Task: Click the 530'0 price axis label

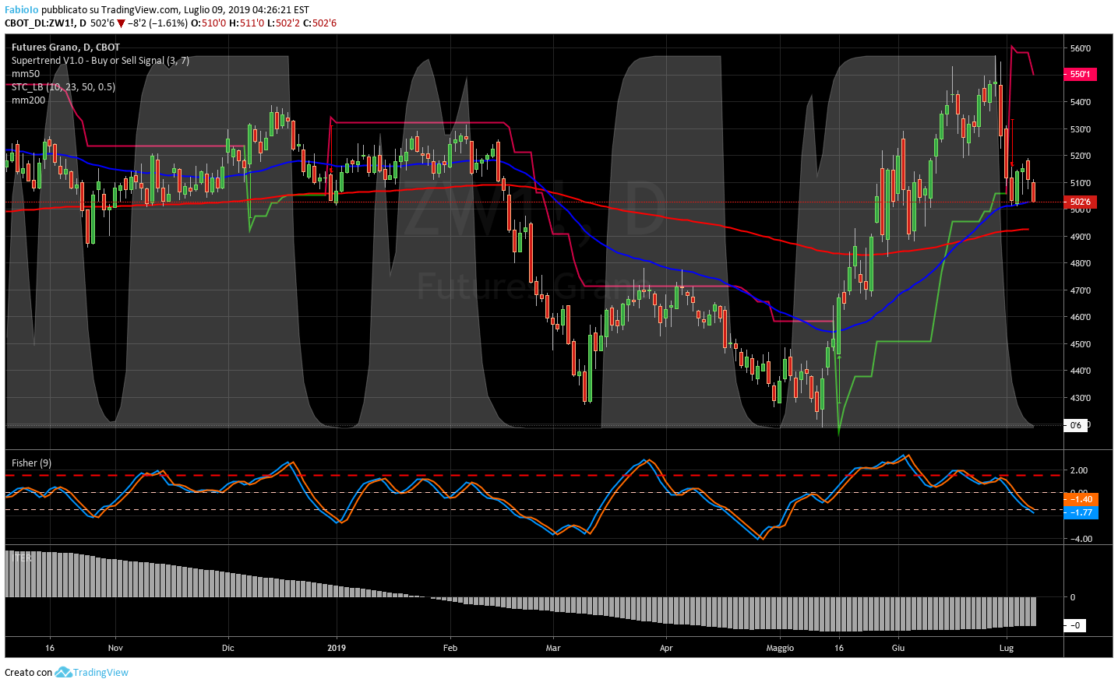Action: coord(1080,129)
